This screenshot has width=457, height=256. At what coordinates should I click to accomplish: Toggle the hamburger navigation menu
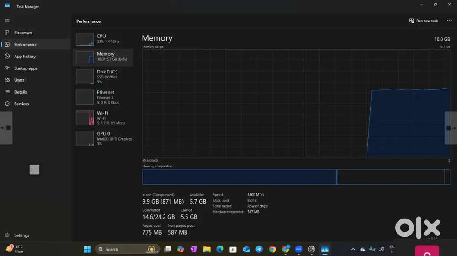point(7,21)
